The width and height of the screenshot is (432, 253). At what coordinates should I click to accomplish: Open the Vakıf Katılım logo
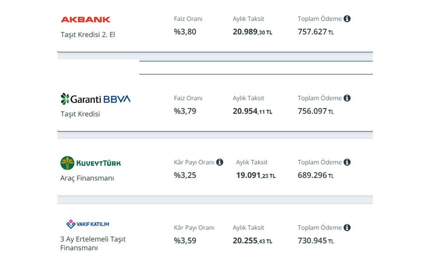pos(88,224)
